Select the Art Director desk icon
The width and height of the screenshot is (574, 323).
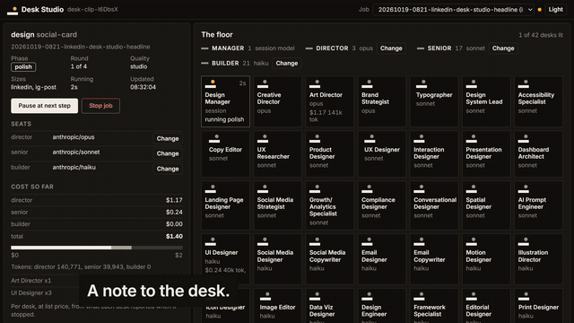315,84
